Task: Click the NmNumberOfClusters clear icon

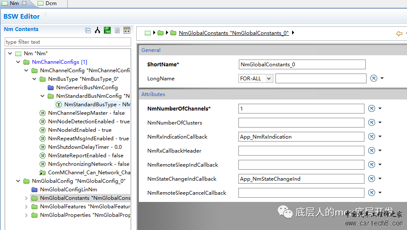Action: coord(372,122)
